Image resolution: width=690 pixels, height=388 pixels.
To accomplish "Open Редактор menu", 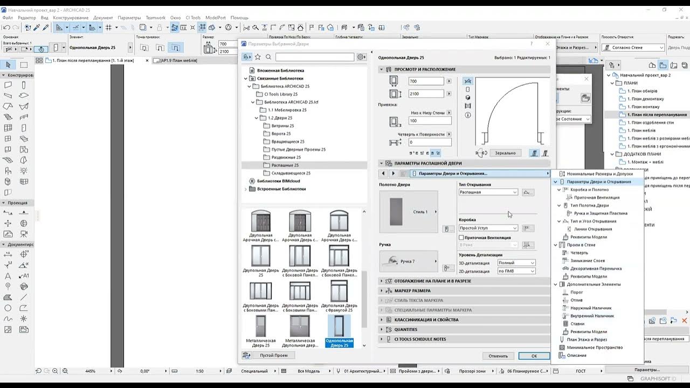I will click(x=27, y=18).
